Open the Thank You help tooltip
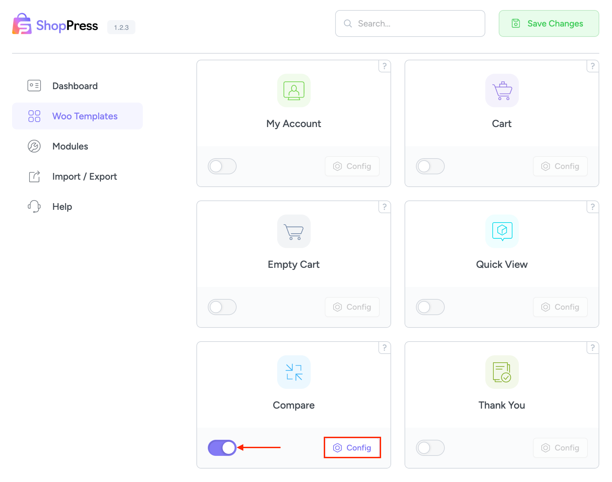612x482 pixels. (593, 348)
